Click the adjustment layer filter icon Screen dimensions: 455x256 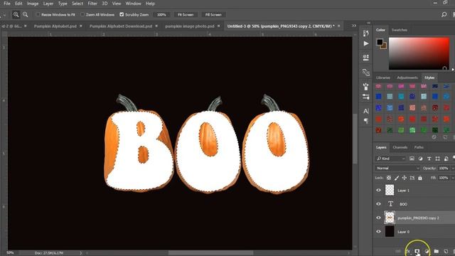click(420, 159)
